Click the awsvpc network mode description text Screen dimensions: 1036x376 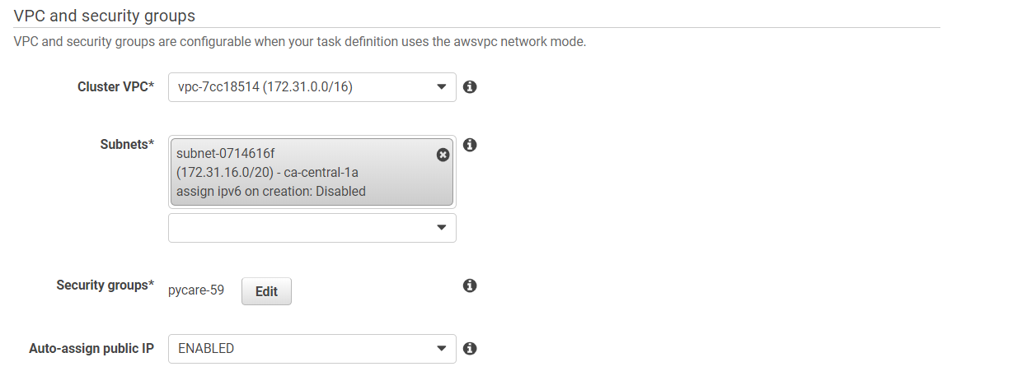300,41
